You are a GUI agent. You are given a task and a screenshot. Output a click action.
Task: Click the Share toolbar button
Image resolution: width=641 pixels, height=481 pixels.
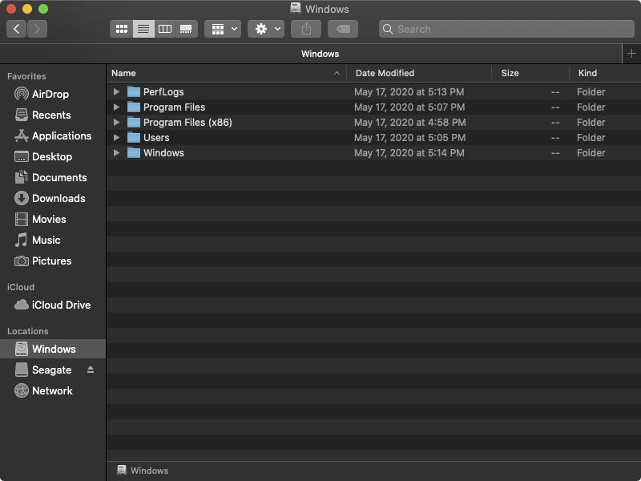[306, 29]
